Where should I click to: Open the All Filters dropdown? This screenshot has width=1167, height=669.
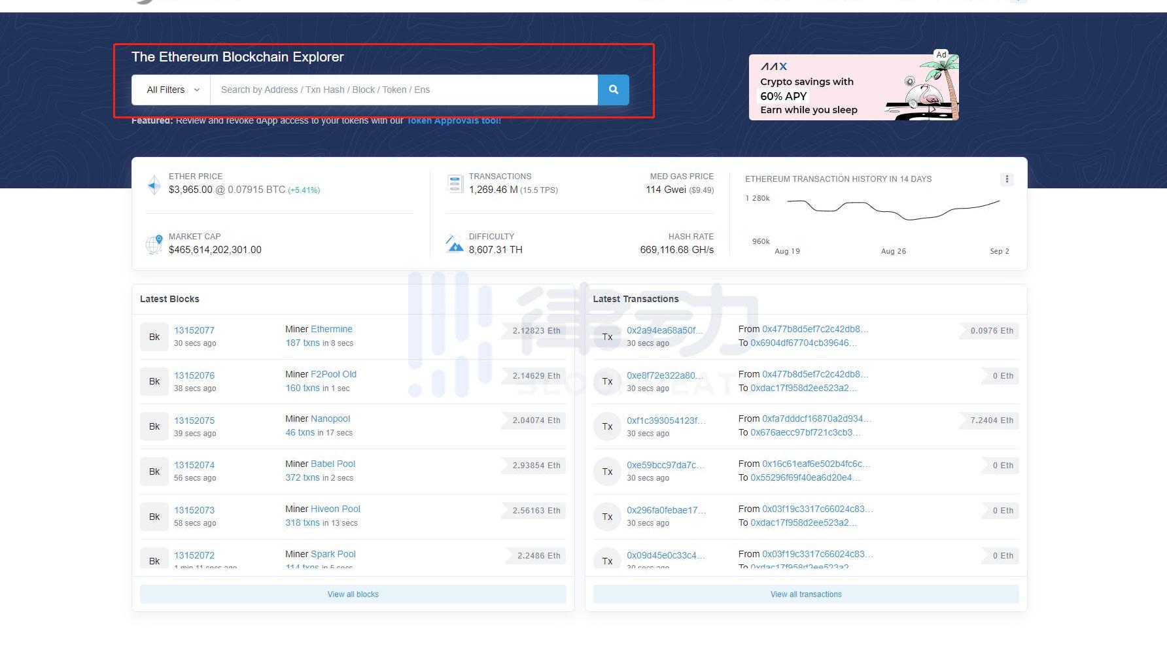click(x=171, y=90)
